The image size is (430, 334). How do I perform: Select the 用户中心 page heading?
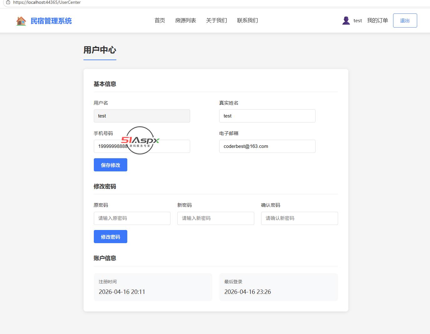[100, 50]
